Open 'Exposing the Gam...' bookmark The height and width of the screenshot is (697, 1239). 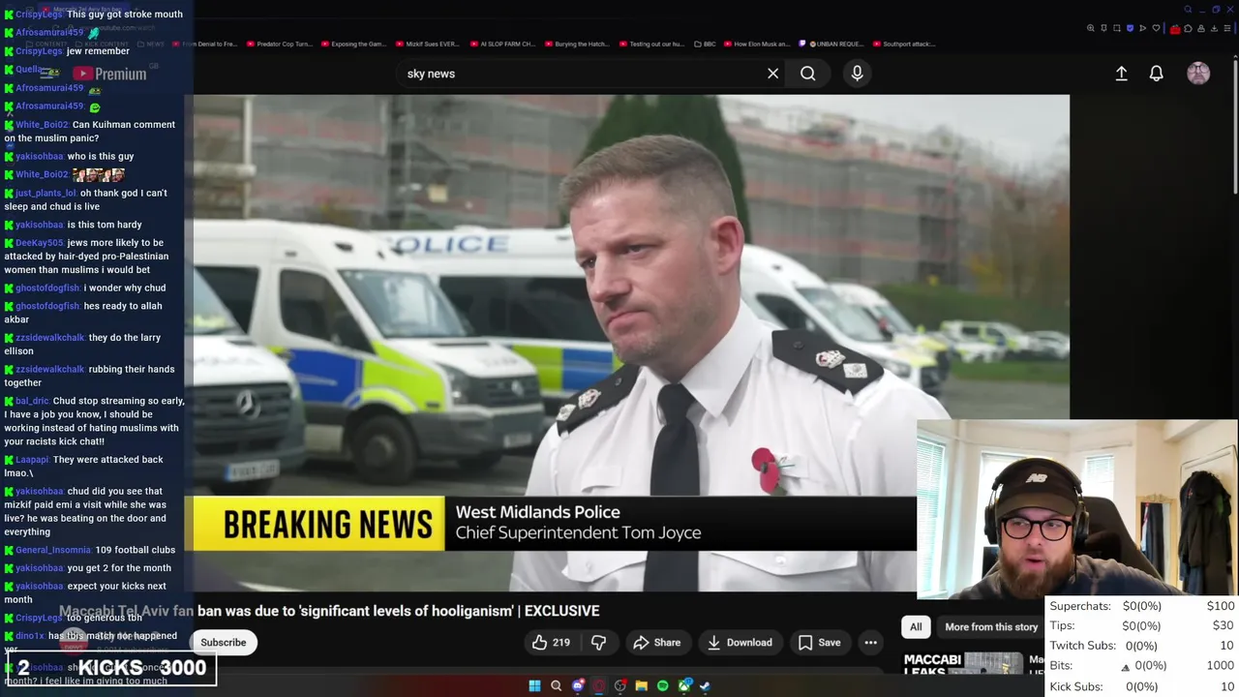[352, 44]
